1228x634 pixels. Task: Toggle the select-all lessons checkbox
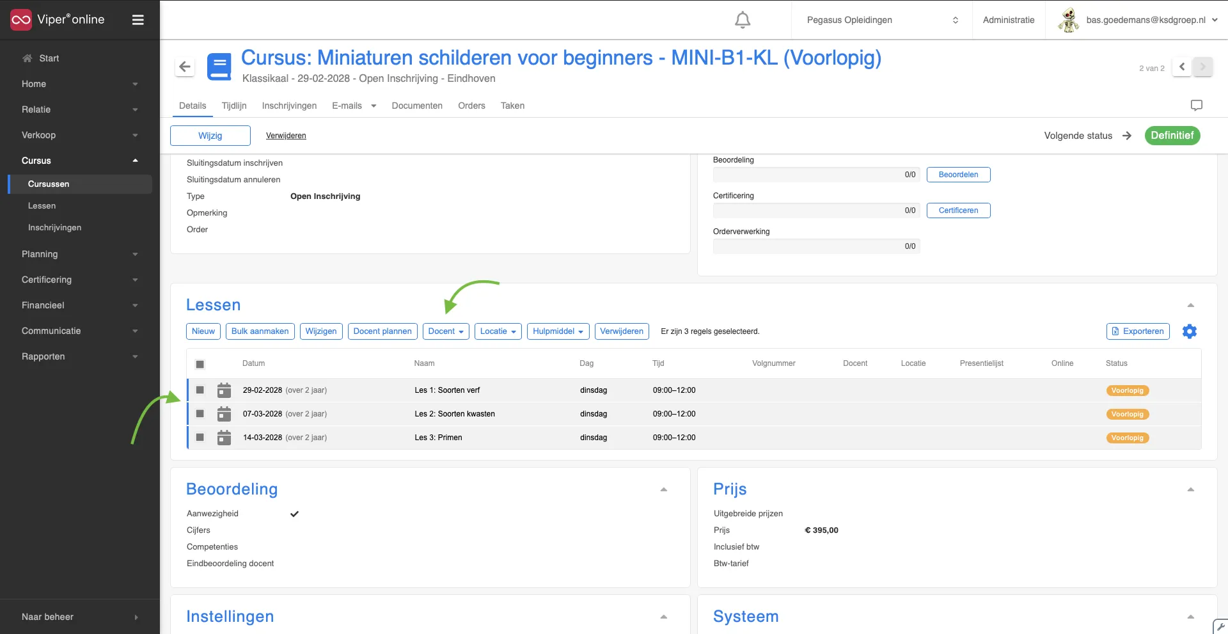click(x=200, y=364)
